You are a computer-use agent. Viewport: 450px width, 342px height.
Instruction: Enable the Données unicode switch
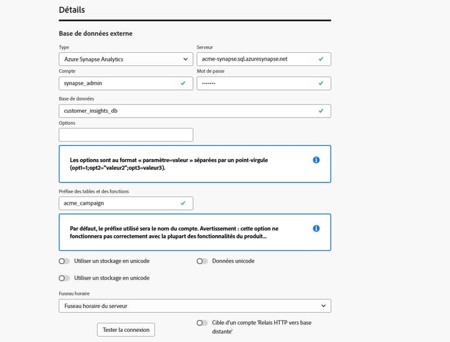202,261
